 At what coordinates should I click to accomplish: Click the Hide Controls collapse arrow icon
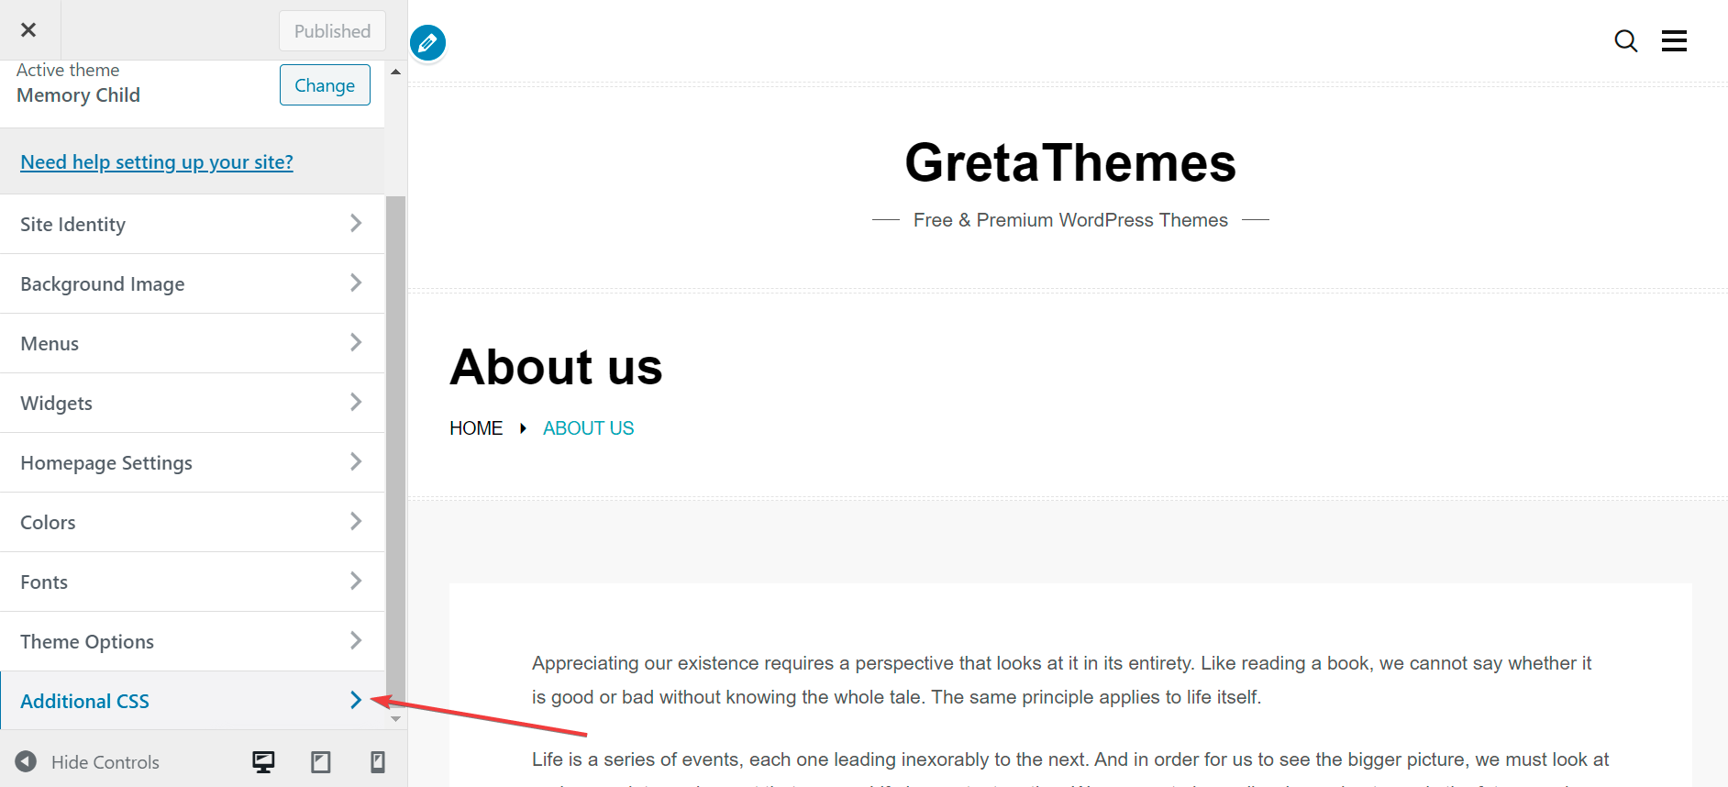pos(26,761)
